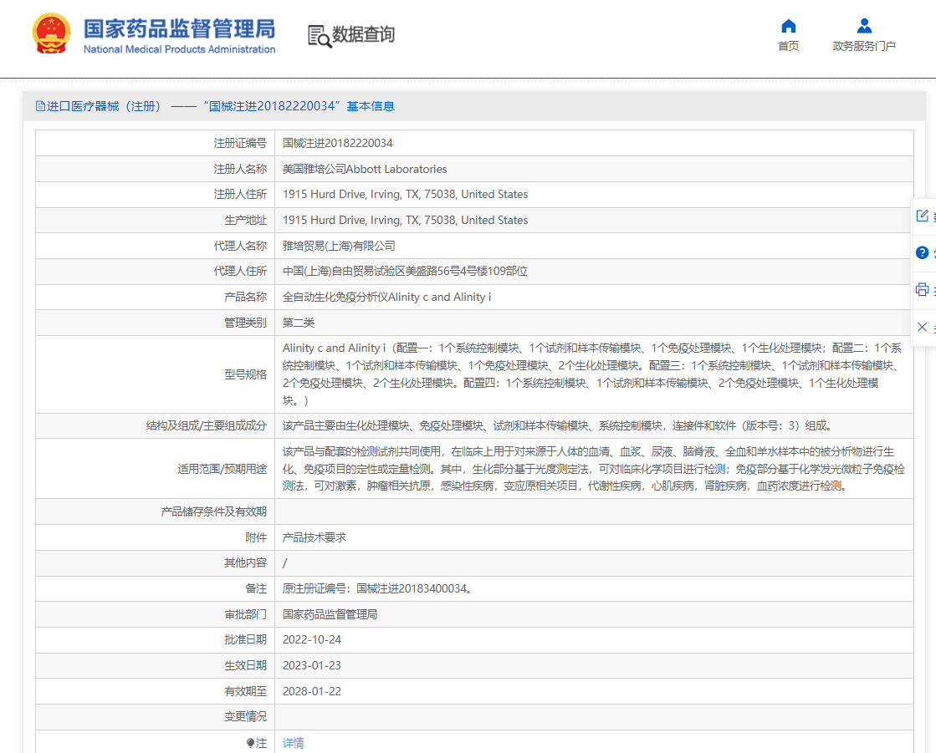Click National Medical Products Administration subtitle
This screenshot has height=753, width=936.
(x=179, y=49)
